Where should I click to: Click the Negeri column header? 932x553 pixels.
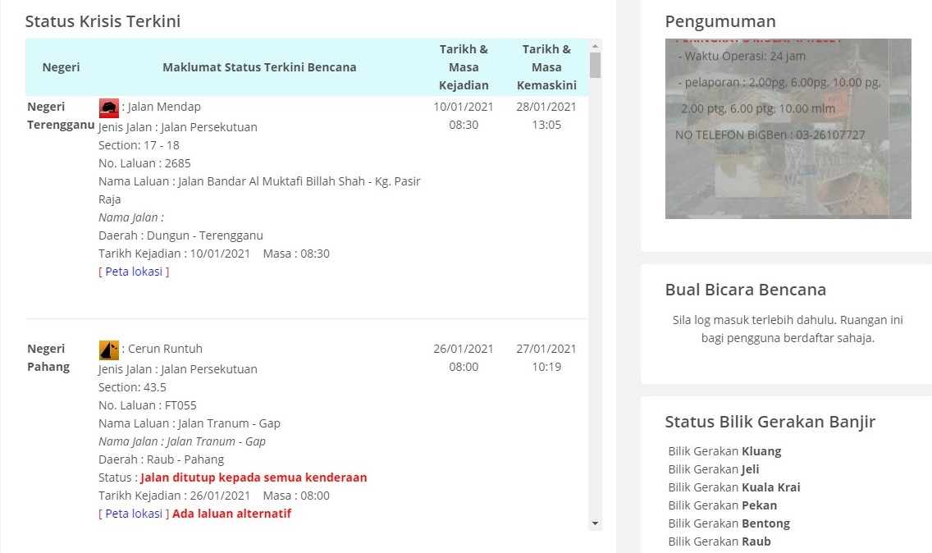tap(62, 67)
